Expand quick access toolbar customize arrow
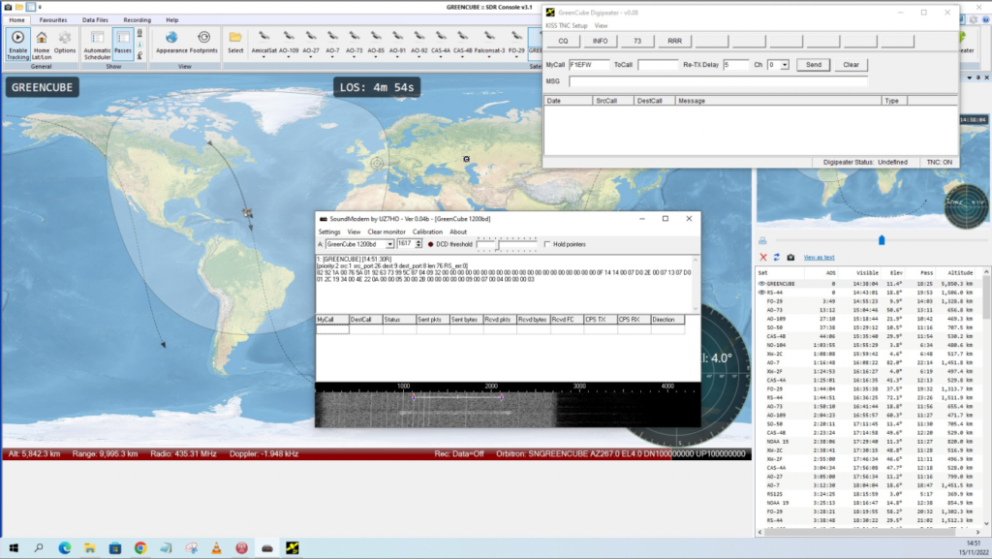This screenshot has width=992, height=559. coord(40,7)
